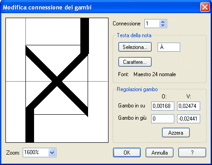Open help with the ? button
Image resolution: width=212 pixels, height=165 pixels.
point(192,152)
